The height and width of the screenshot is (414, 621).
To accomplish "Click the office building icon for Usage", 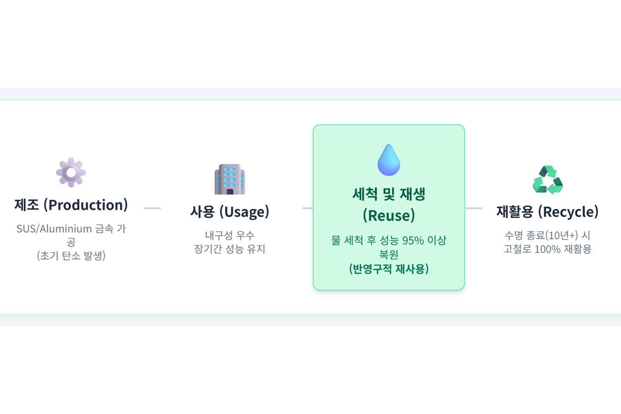I will [230, 179].
